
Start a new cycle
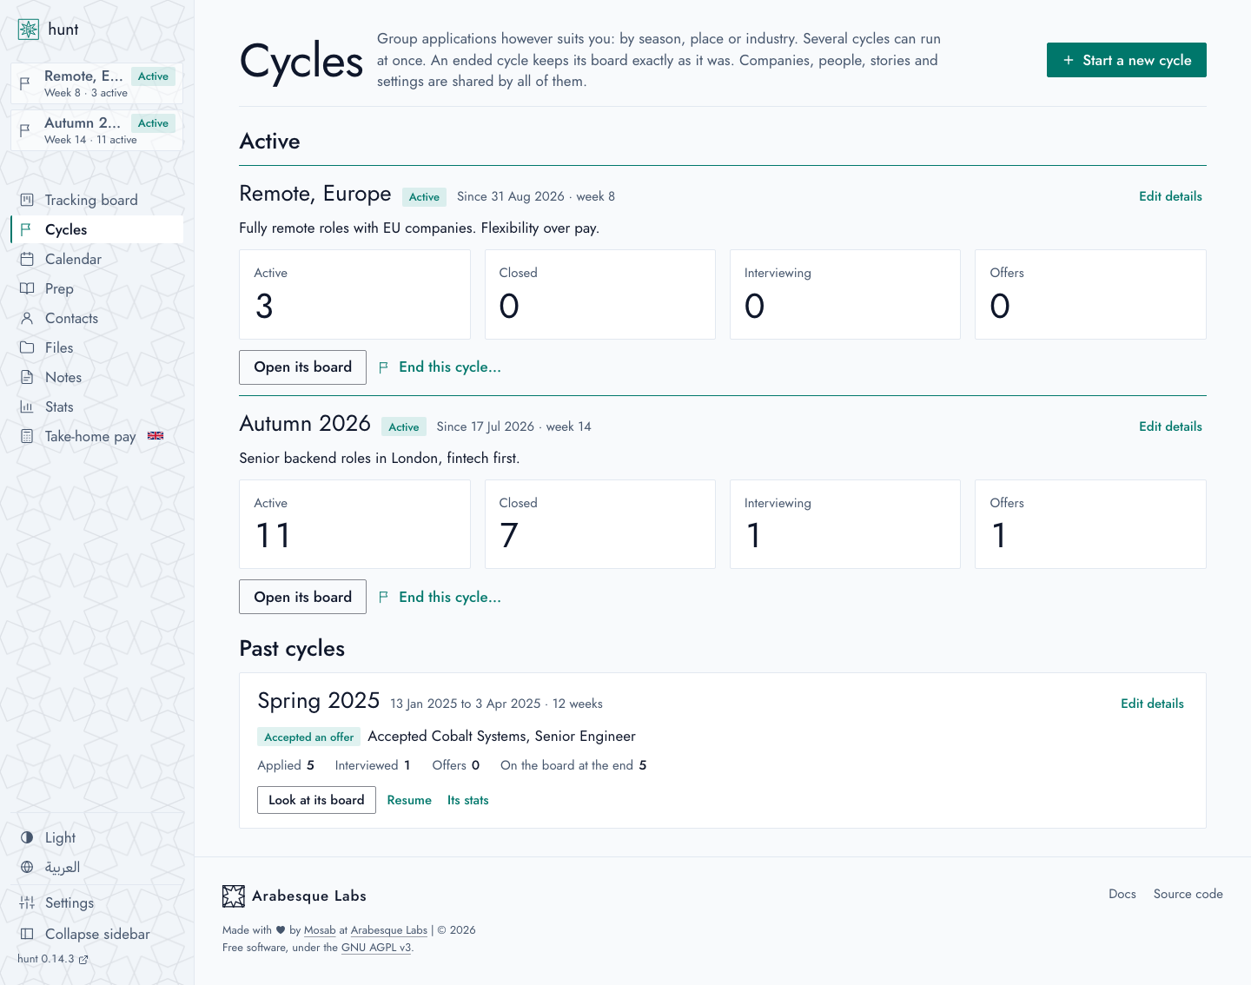(x=1127, y=60)
